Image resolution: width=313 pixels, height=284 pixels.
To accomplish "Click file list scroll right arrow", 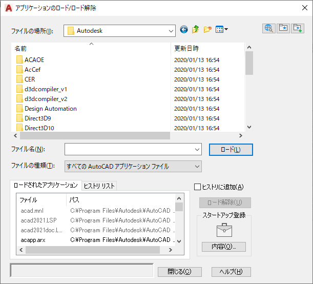I will pos(241,136).
